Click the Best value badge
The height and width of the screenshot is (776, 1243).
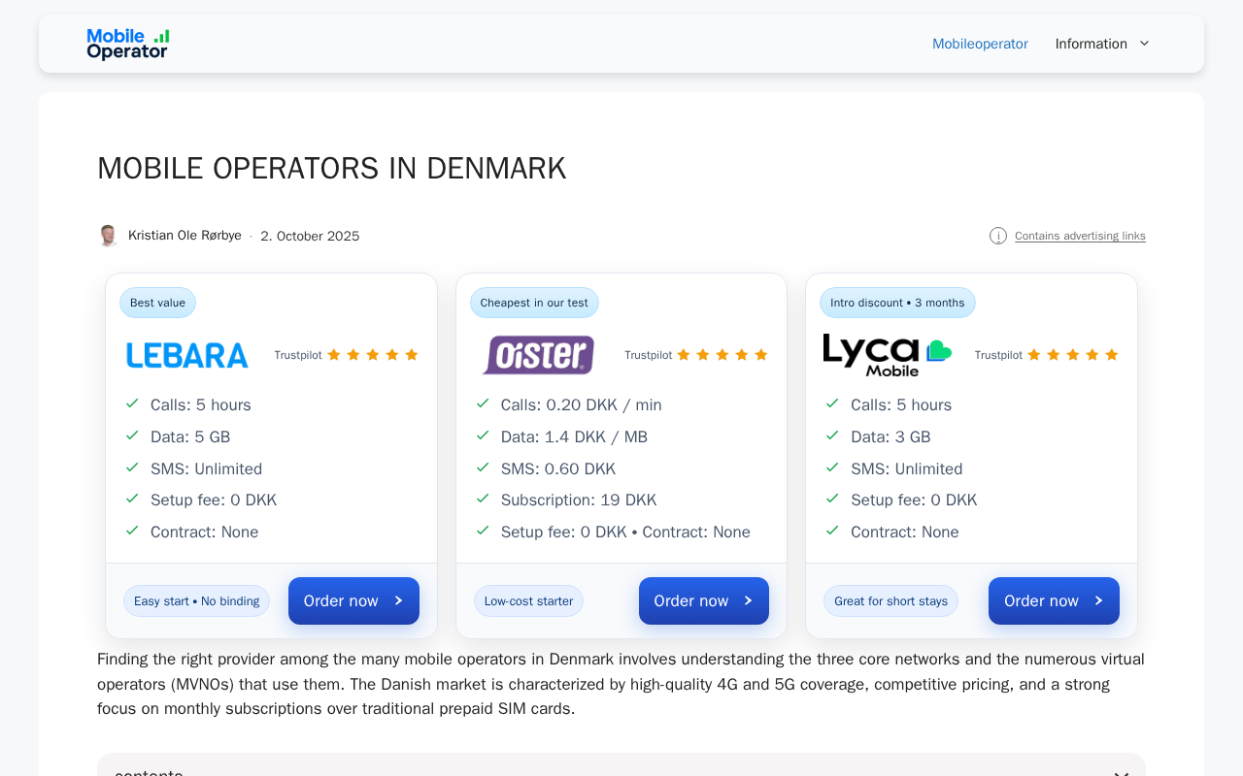point(157,303)
